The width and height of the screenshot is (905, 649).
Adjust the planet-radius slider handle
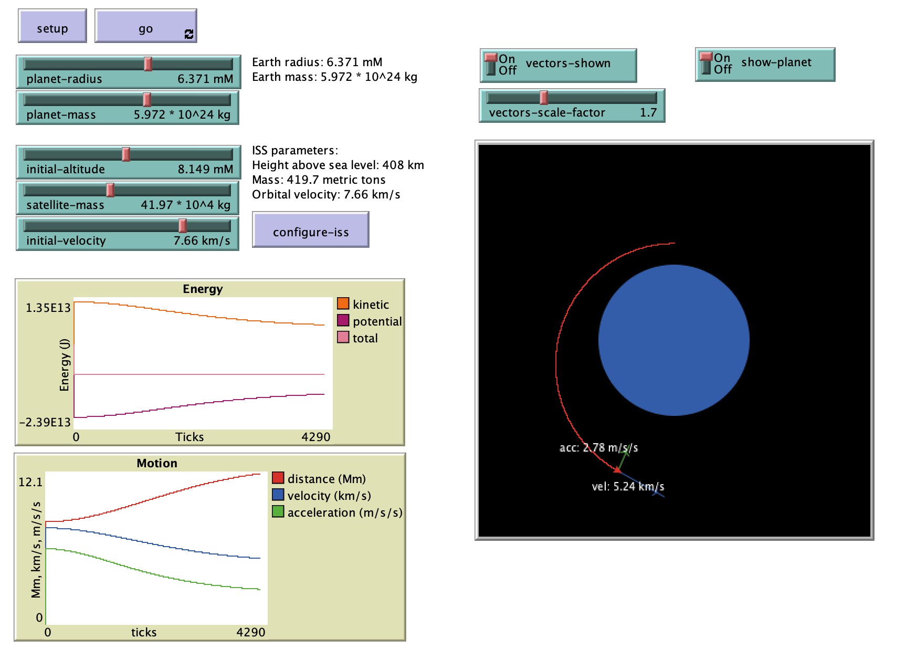coord(148,64)
